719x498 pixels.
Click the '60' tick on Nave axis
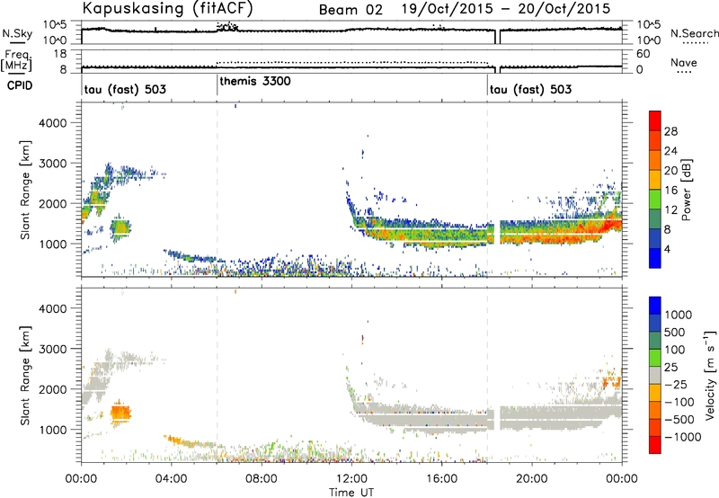click(643, 54)
